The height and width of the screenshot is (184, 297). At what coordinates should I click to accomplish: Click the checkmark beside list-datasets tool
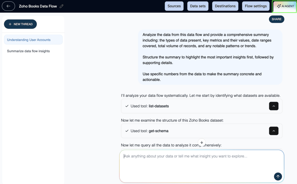[127, 106]
